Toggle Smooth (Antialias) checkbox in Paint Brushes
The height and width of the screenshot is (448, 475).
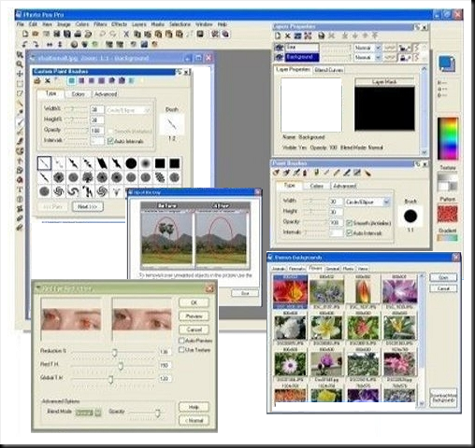(x=349, y=223)
